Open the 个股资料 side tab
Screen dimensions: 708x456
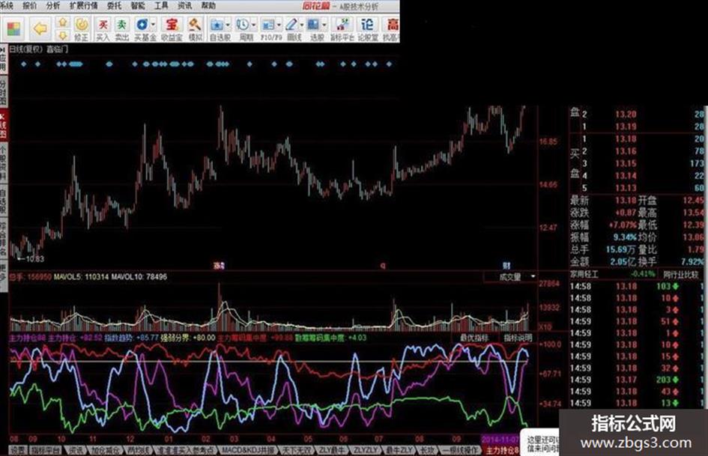(x=4, y=163)
